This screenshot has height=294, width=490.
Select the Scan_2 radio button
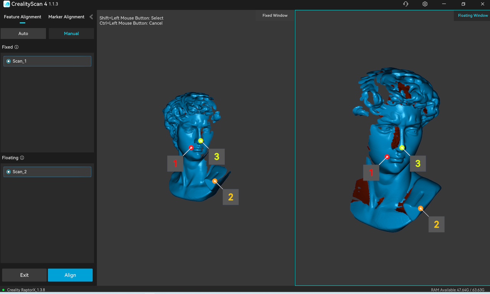(8, 172)
